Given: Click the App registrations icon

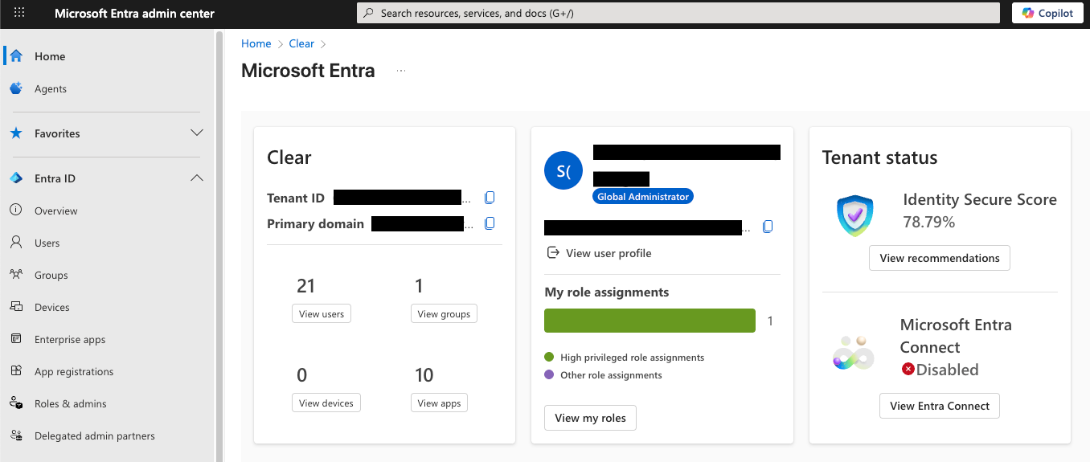Looking at the screenshot, I should [x=16, y=371].
